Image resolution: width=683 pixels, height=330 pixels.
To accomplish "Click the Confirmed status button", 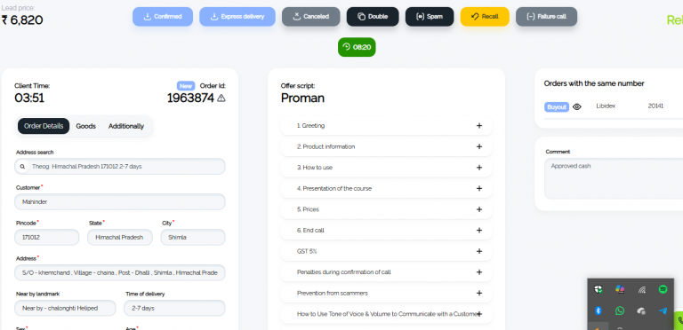I will [163, 17].
